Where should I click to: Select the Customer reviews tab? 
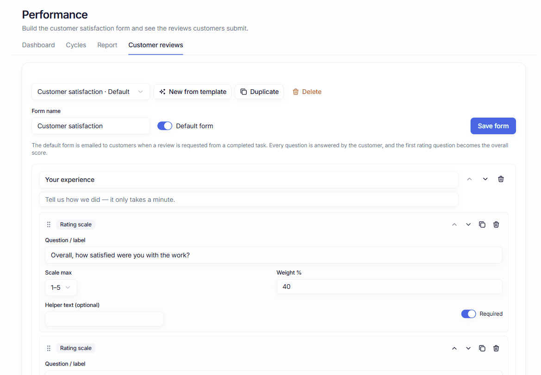(155, 45)
